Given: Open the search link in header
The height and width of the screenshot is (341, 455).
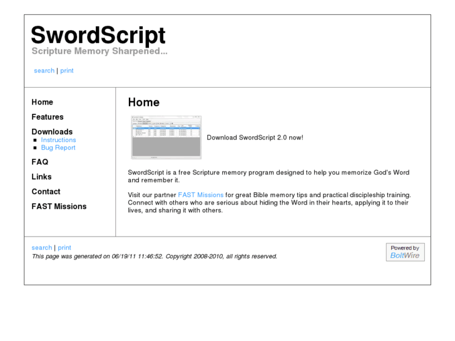Looking at the screenshot, I should click(x=44, y=71).
